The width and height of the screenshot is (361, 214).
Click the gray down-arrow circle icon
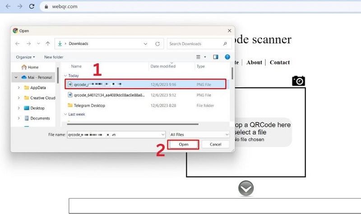(246, 189)
